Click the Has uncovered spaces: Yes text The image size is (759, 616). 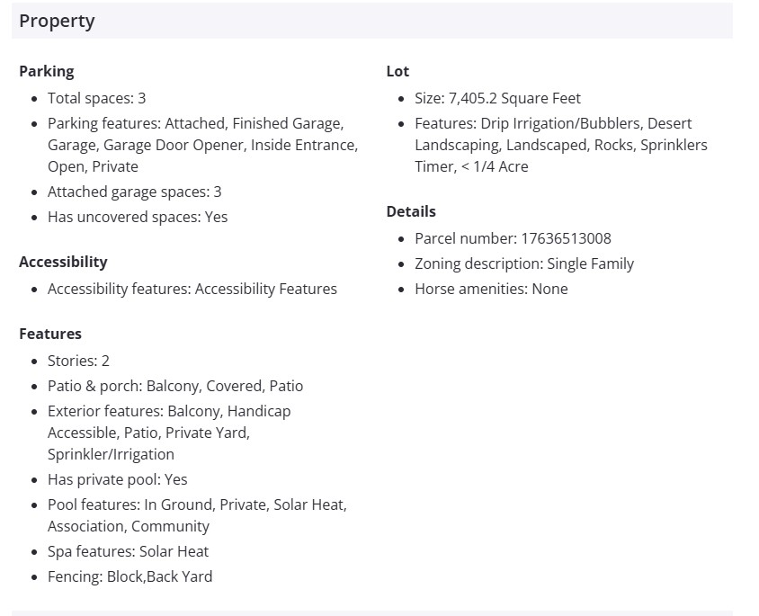tap(138, 217)
